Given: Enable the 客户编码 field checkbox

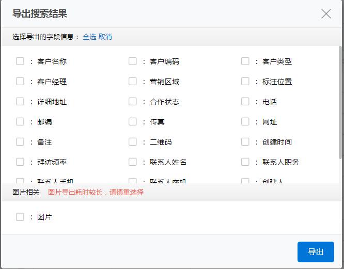Looking at the screenshot, I should pyautogui.click(x=133, y=61).
